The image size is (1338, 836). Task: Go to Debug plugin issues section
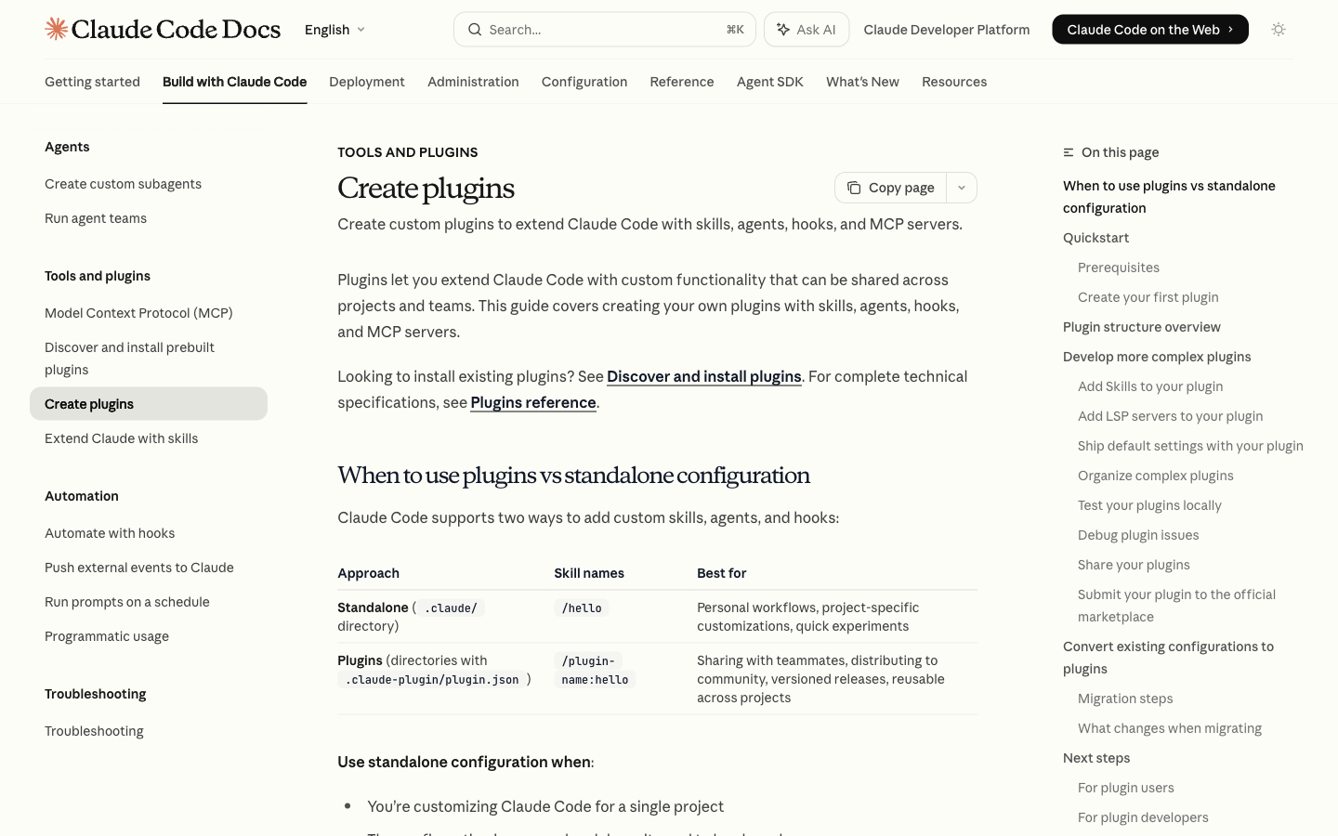click(x=1138, y=535)
